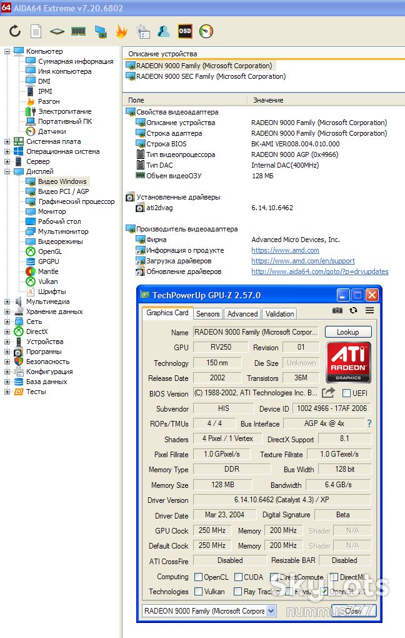Click Bus Interface question mark icon
This screenshot has height=638, width=405.
point(369,423)
